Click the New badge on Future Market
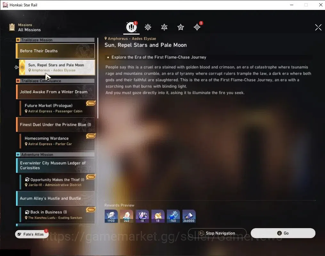The height and width of the screenshot is (256, 325). 91,103
